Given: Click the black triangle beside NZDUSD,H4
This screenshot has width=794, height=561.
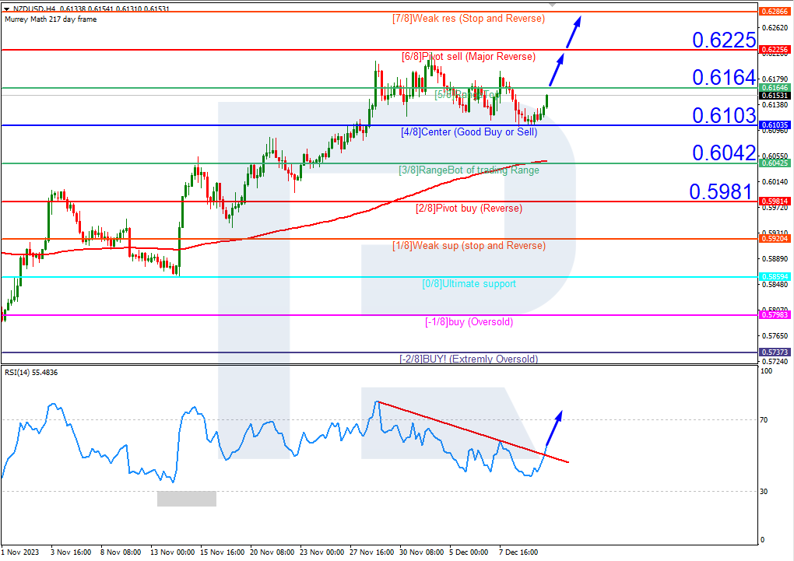Looking at the screenshot, I should tap(5, 8).
